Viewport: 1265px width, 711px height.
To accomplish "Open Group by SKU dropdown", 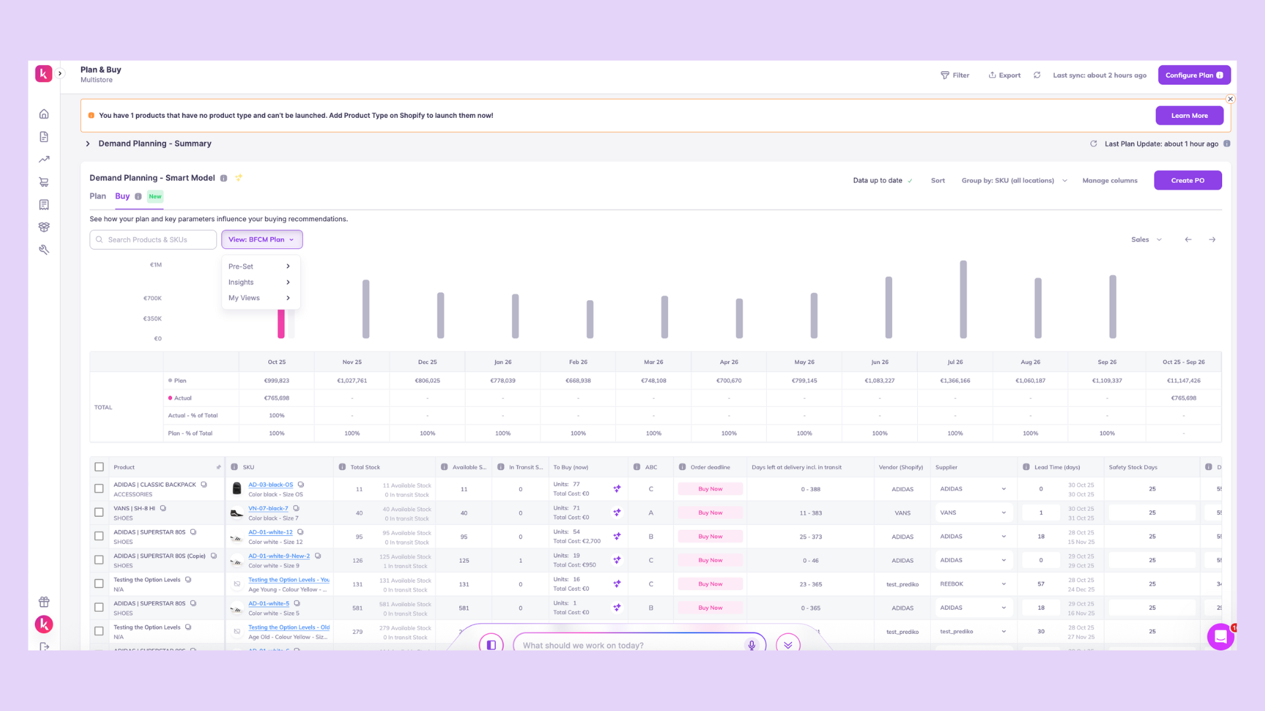I will tap(1014, 180).
